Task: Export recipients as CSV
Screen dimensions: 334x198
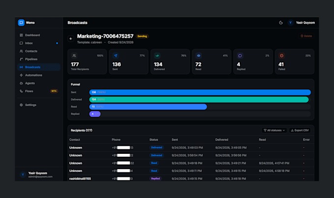Action: (x=300, y=130)
